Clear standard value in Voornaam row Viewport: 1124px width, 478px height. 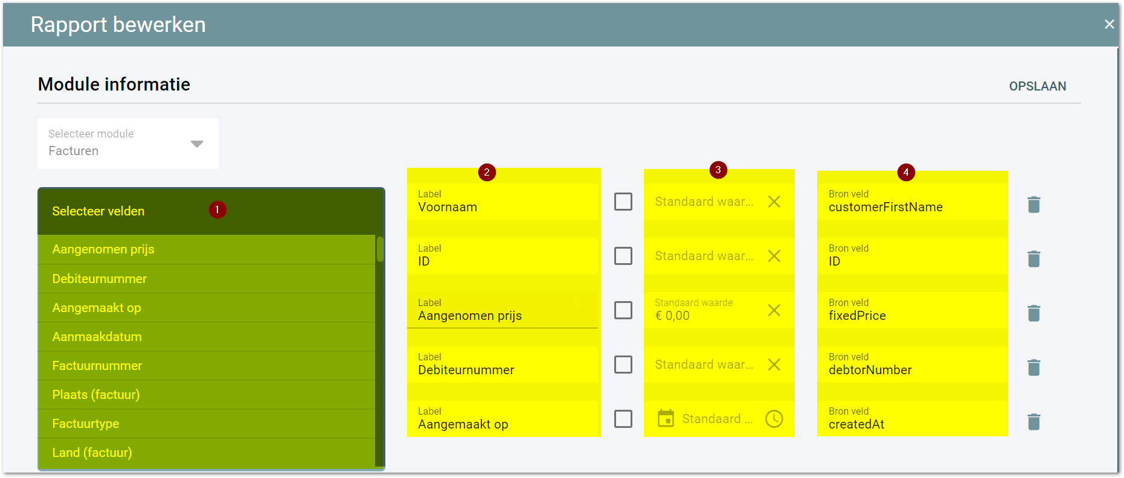tap(774, 202)
